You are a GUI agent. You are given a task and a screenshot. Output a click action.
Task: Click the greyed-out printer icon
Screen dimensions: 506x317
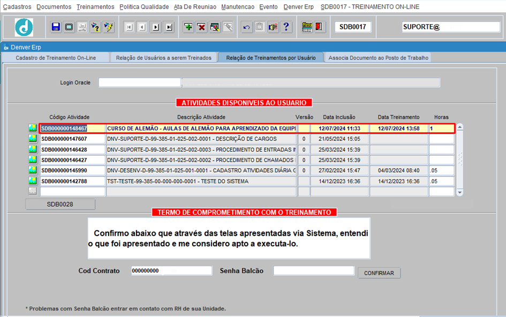point(82,27)
